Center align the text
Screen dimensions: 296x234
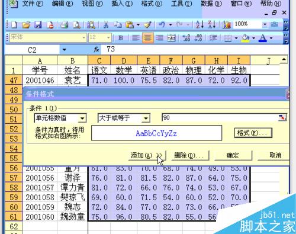click(147, 38)
